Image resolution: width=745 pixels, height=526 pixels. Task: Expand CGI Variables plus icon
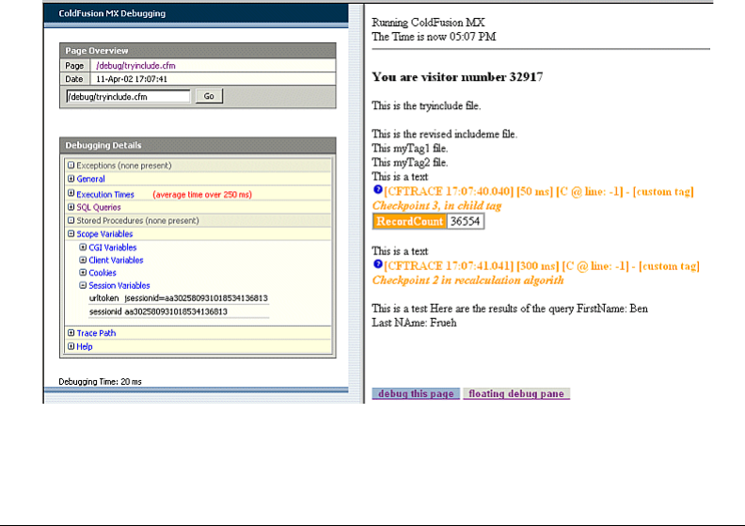[x=83, y=247]
